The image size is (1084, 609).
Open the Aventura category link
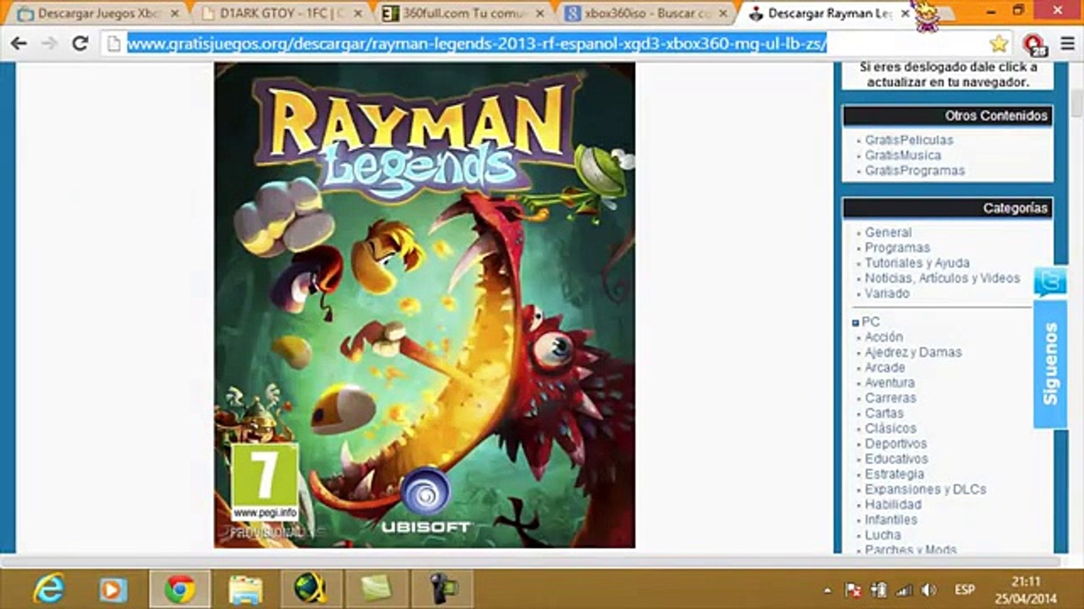click(x=889, y=382)
